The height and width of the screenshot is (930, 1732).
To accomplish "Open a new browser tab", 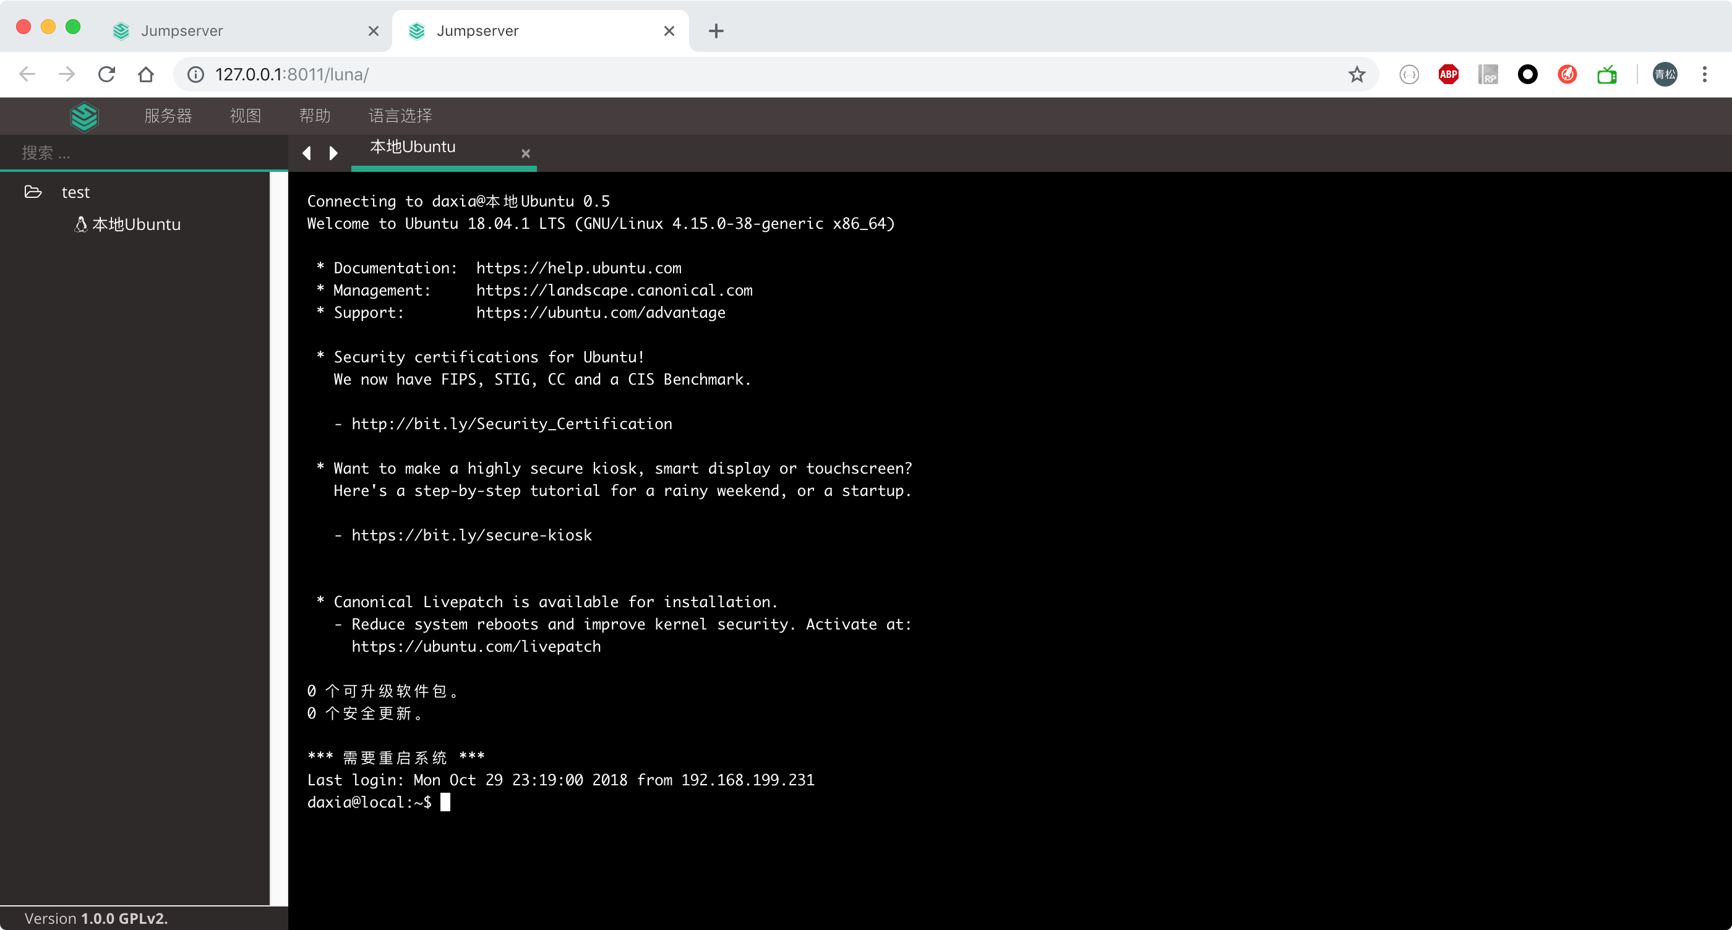I will tap(716, 31).
